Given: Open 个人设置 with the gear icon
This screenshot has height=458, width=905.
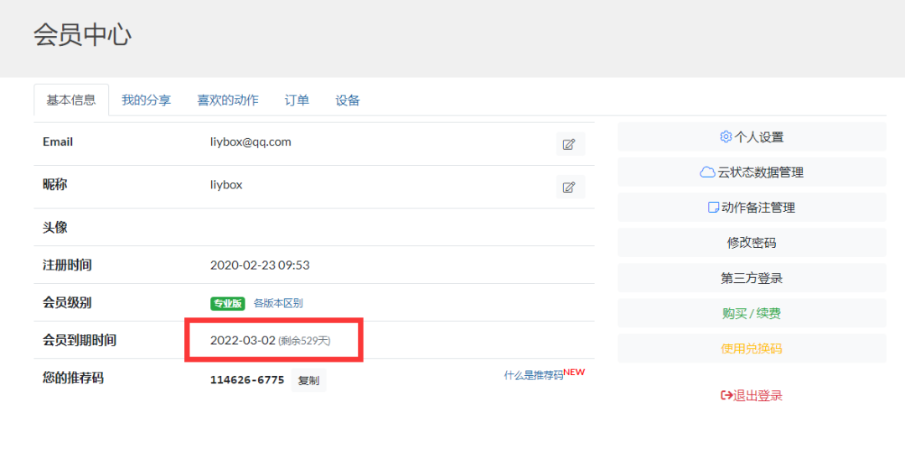Looking at the screenshot, I should pyautogui.click(x=752, y=137).
